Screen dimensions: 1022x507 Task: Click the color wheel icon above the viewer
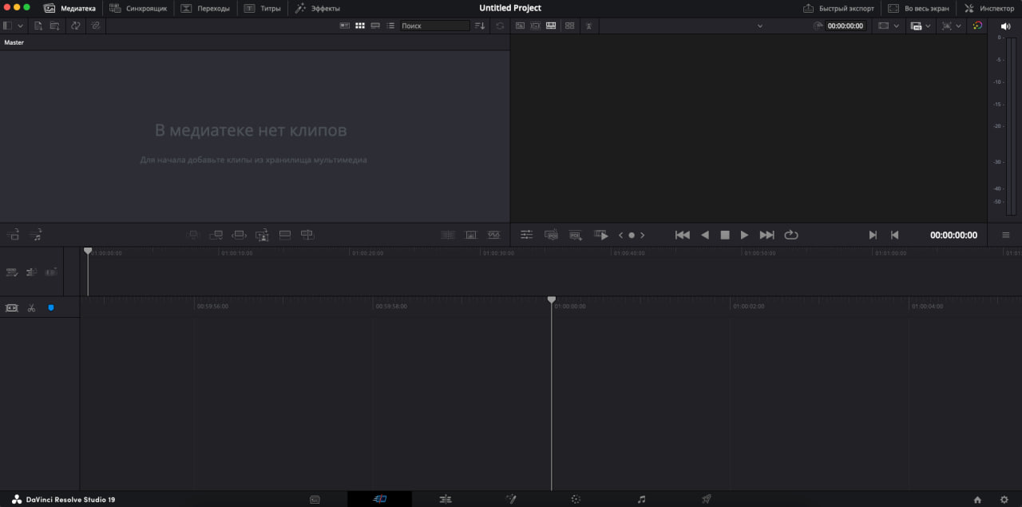coord(976,26)
